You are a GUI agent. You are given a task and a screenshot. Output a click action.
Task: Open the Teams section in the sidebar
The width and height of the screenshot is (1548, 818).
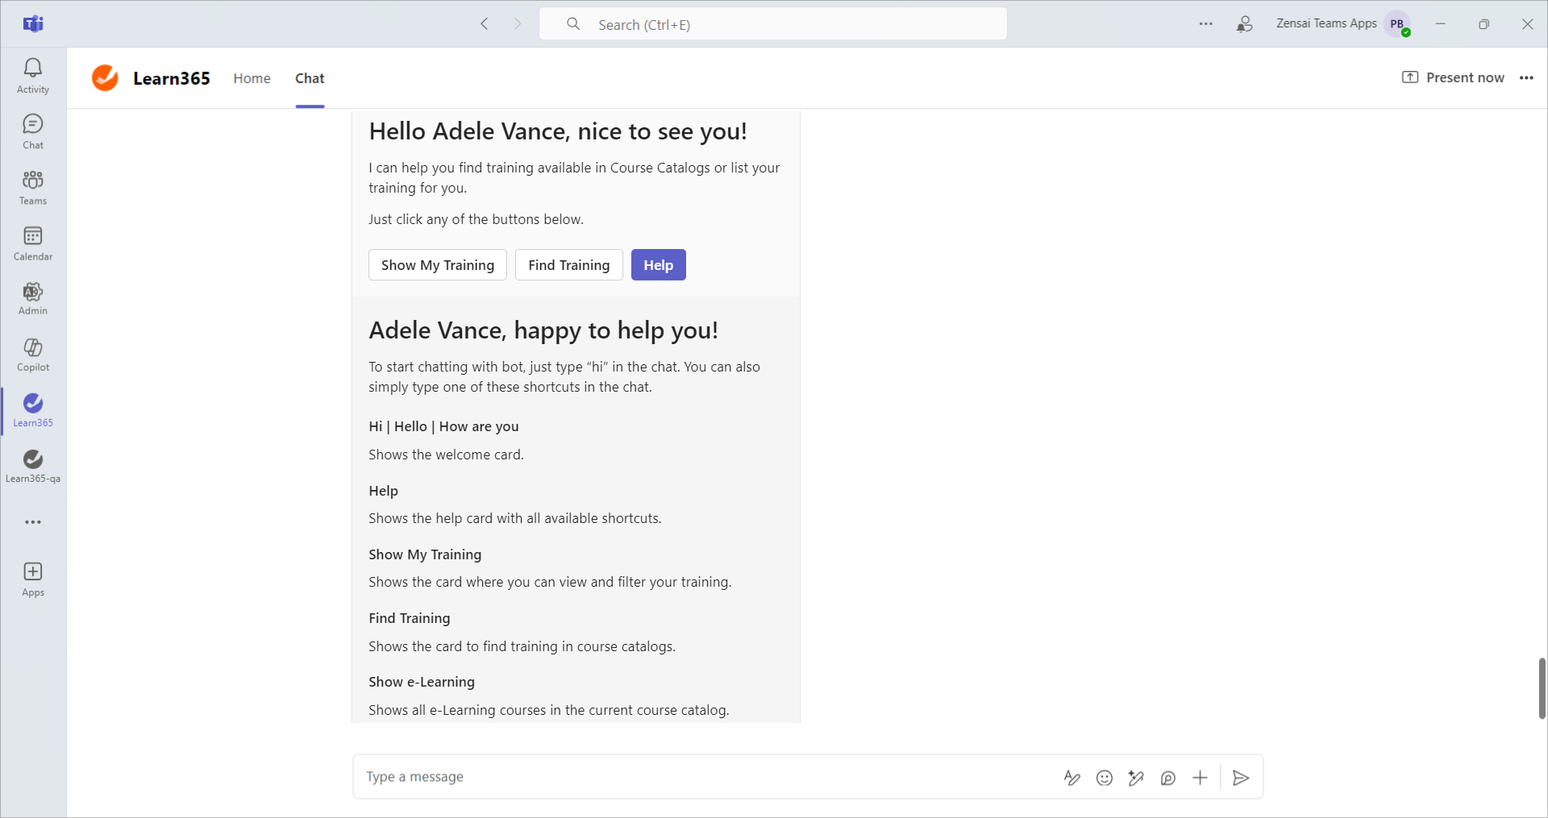coord(33,187)
